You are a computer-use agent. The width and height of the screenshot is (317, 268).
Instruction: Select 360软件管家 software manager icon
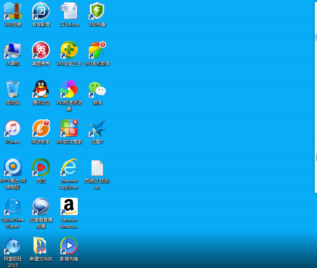tap(69, 129)
